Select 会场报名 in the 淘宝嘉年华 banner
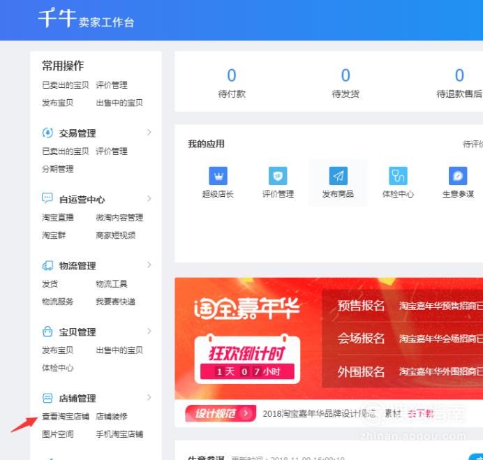This screenshot has width=483, height=460. point(361,339)
